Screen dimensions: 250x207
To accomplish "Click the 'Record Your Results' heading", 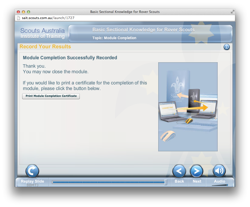I will point(45,47).
